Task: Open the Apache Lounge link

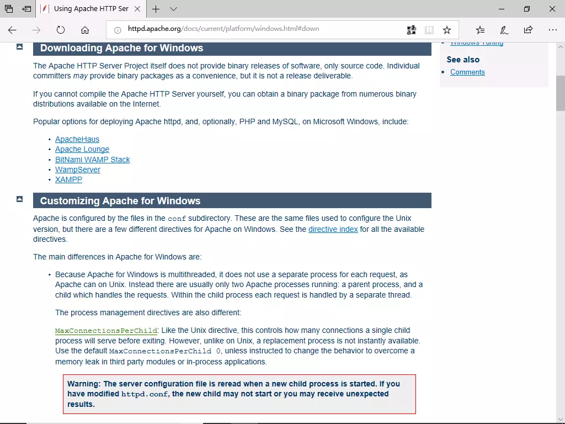Action: [82, 149]
